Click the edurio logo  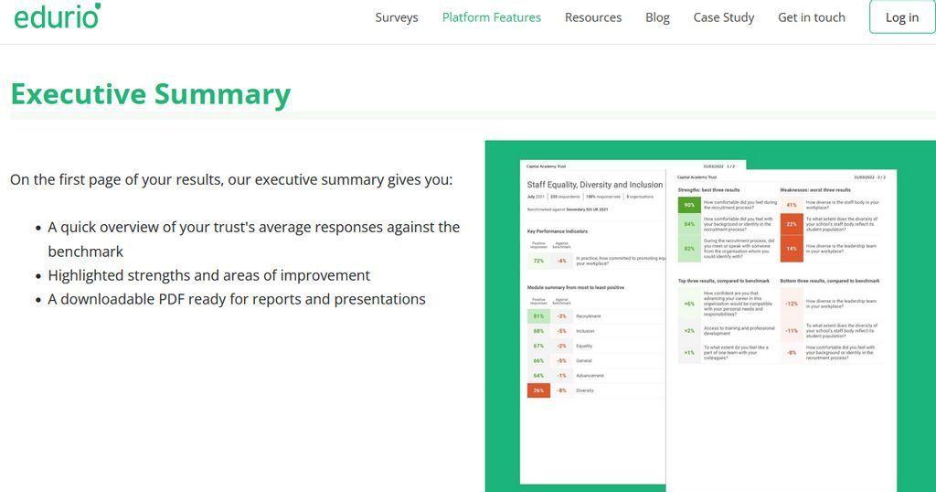58,16
